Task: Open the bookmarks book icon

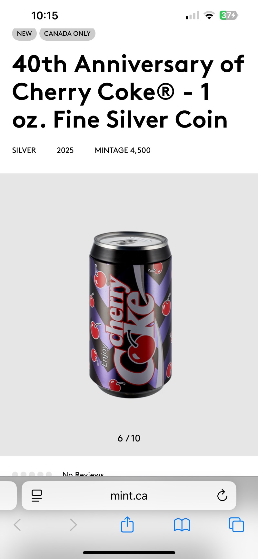Action: 182,525
